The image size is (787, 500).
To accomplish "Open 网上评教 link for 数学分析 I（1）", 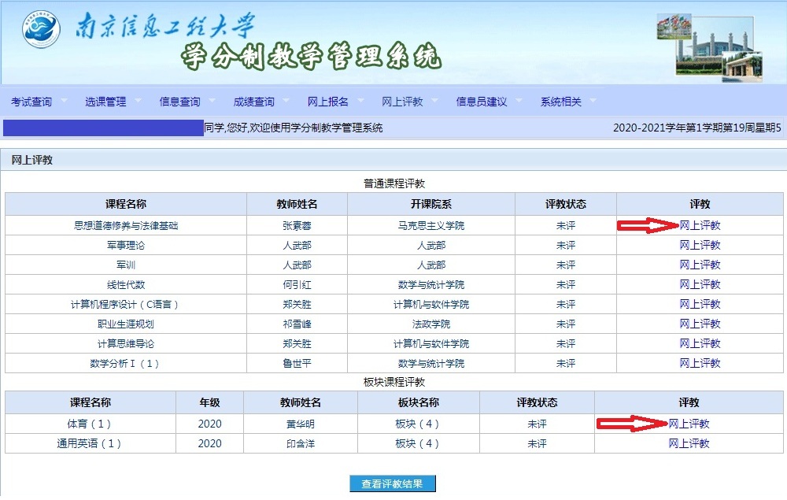I will pyautogui.click(x=700, y=363).
